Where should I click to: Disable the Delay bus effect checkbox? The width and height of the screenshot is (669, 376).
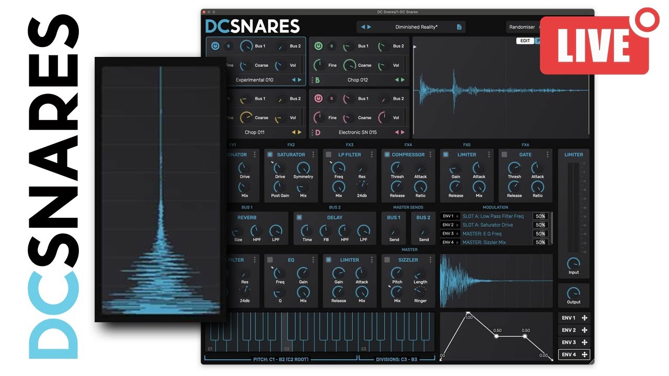(x=299, y=217)
